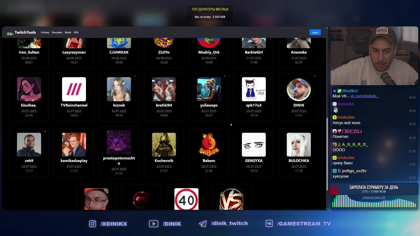Viewport: 420px width, 236px height.
Task: Open prostopotomuchto purple cat avatar
Action: (119, 142)
